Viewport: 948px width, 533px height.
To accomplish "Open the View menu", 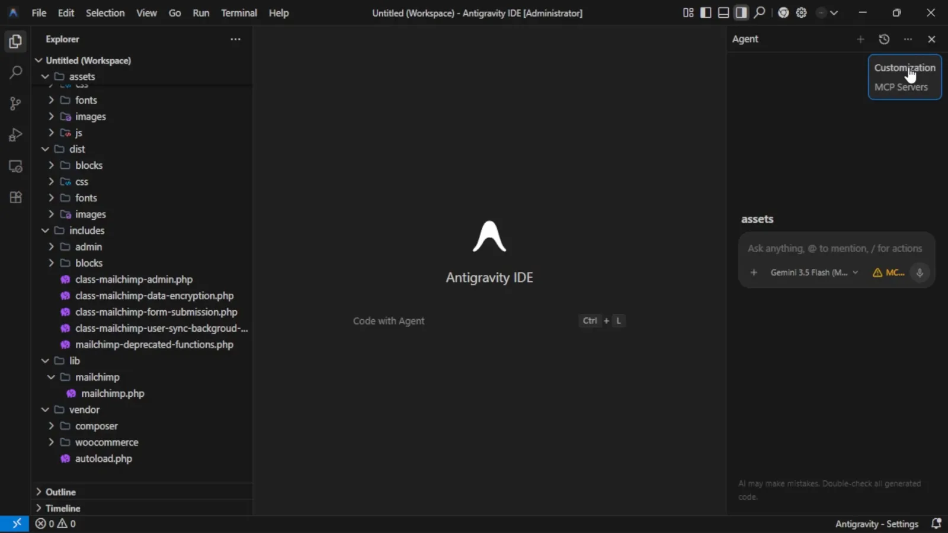I will pos(146,12).
